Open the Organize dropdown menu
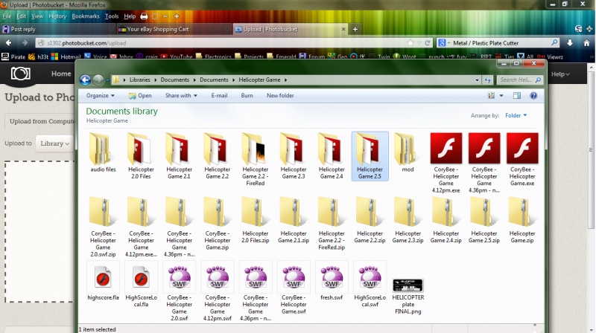This screenshot has width=596, height=333. [x=101, y=96]
